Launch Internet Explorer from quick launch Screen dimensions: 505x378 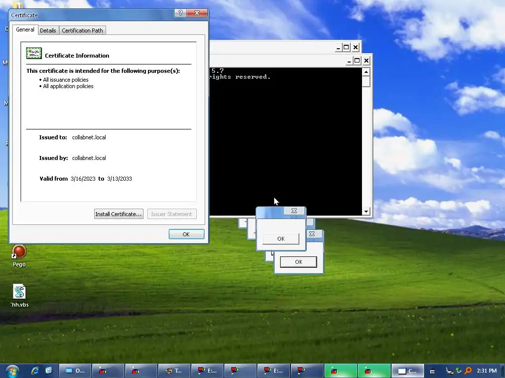[35, 371]
